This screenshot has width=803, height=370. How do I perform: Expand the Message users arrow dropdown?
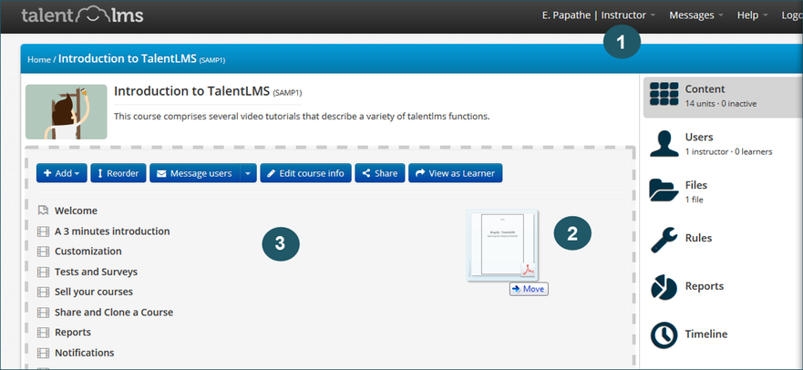[248, 173]
